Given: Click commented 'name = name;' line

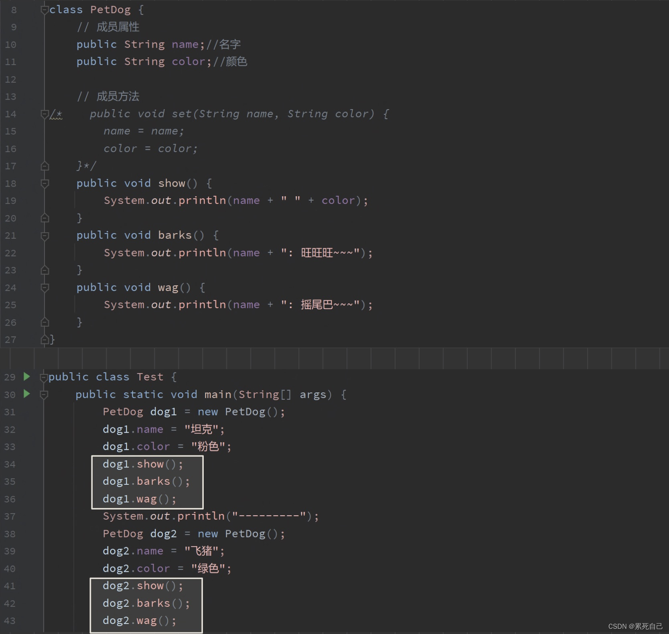Looking at the screenshot, I should point(144,131).
